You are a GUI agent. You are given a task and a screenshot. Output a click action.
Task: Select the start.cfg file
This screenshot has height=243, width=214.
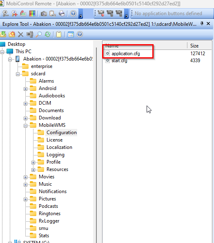pos(119,61)
